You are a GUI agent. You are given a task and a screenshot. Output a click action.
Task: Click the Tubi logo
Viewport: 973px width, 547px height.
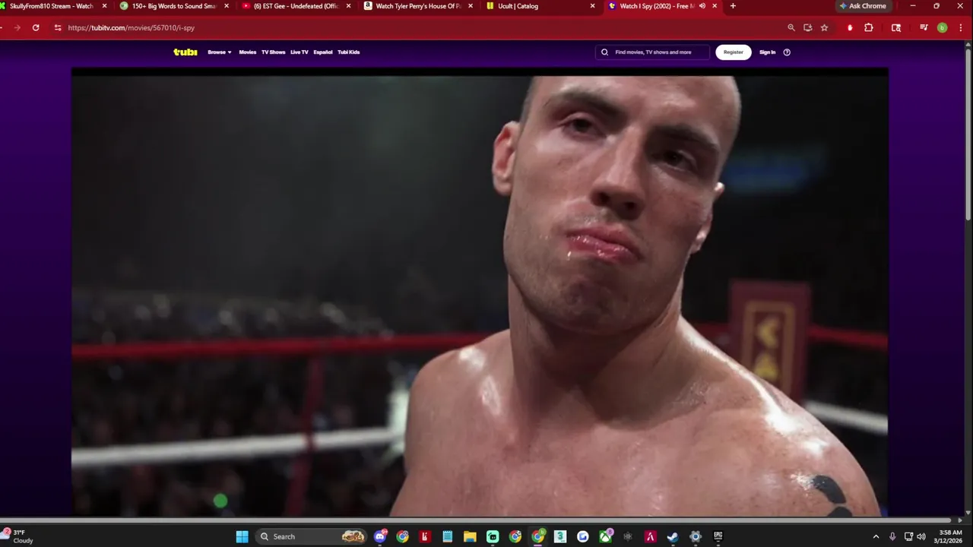(x=185, y=52)
